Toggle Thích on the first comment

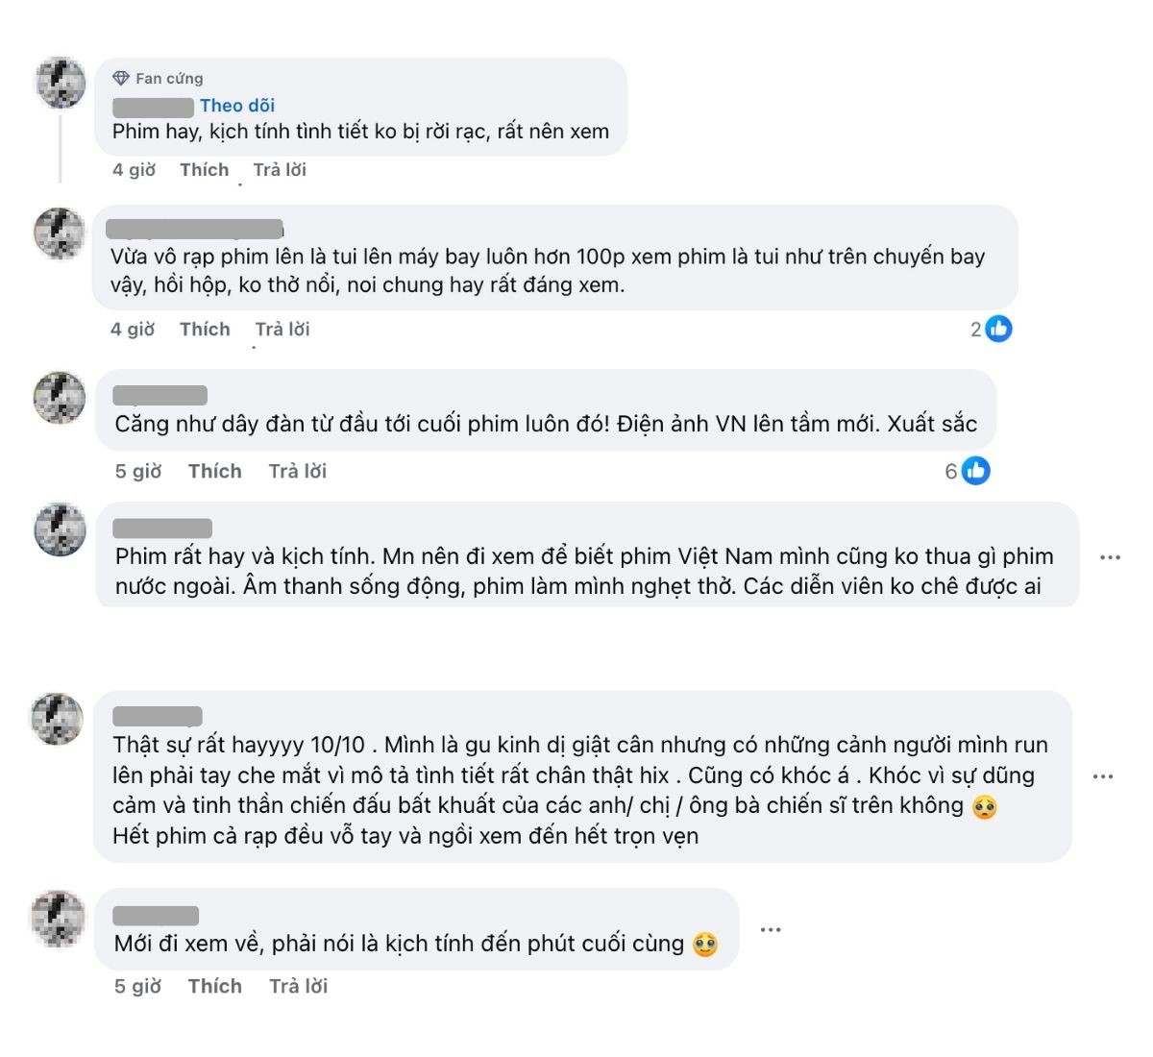(x=204, y=169)
